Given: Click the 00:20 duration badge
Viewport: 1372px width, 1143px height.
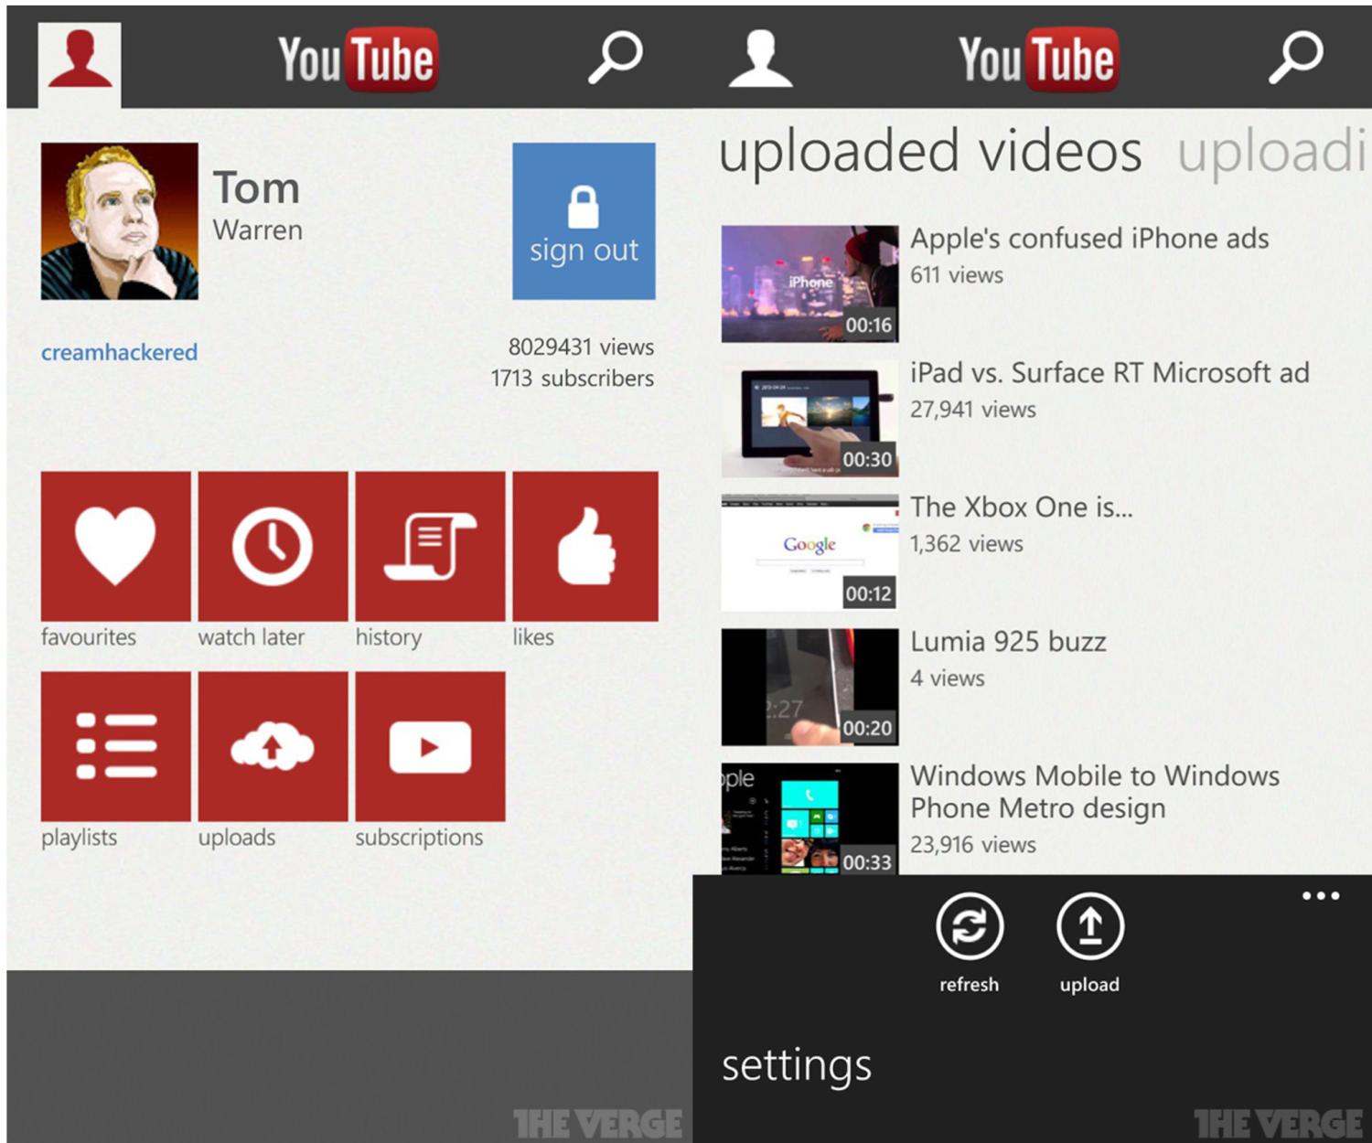Looking at the screenshot, I should click(x=867, y=729).
